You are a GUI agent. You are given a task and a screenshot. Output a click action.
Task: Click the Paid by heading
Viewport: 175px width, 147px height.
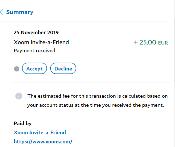[x=23, y=123]
